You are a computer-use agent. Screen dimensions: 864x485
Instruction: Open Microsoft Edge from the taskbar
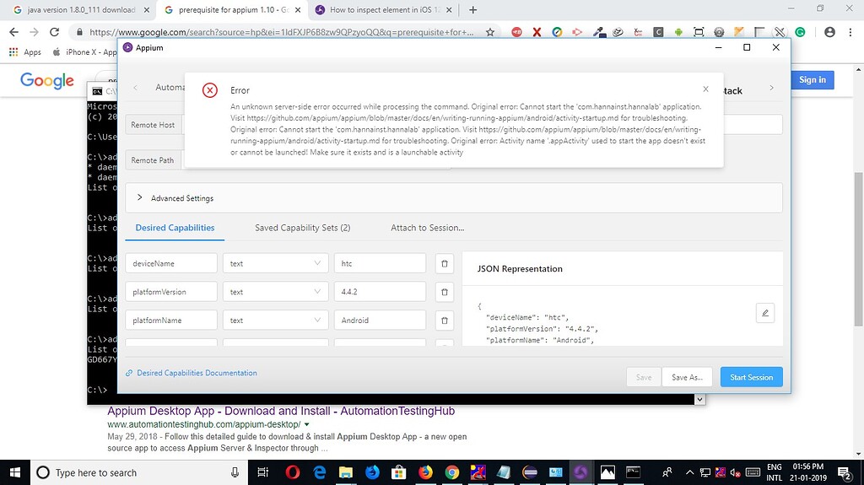(x=319, y=472)
